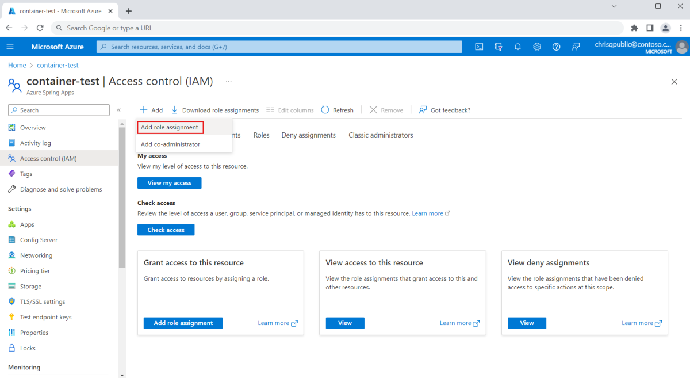The width and height of the screenshot is (690, 378).
Task: Open the Edit columns option
Action: click(290, 109)
